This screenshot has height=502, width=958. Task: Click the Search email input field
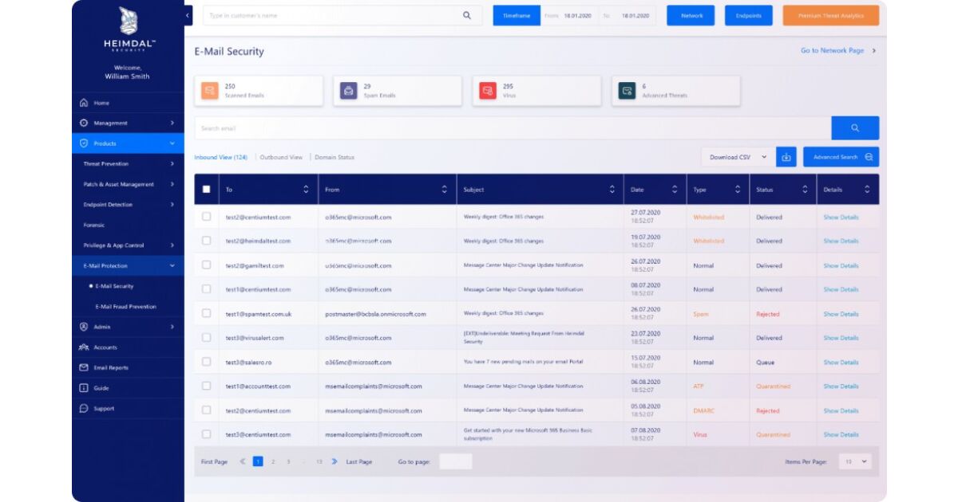coord(511,128)
